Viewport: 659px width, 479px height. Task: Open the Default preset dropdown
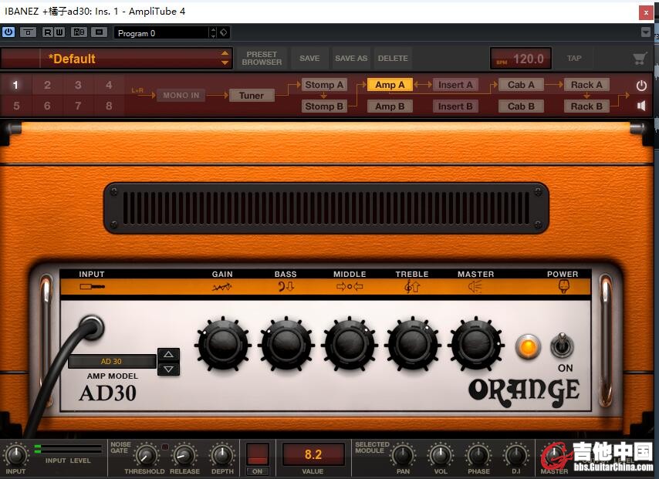pyautogui.click(x=225, y=59)
